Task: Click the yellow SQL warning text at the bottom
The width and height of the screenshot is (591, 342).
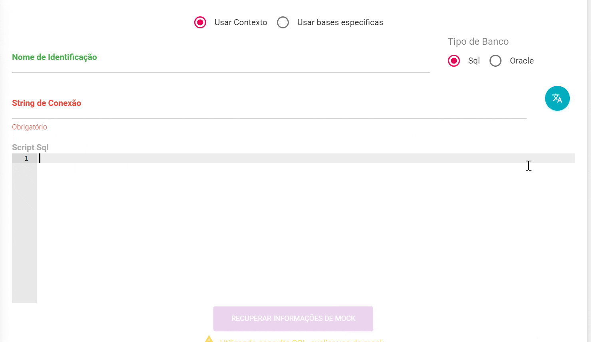Action: (302, 340)
